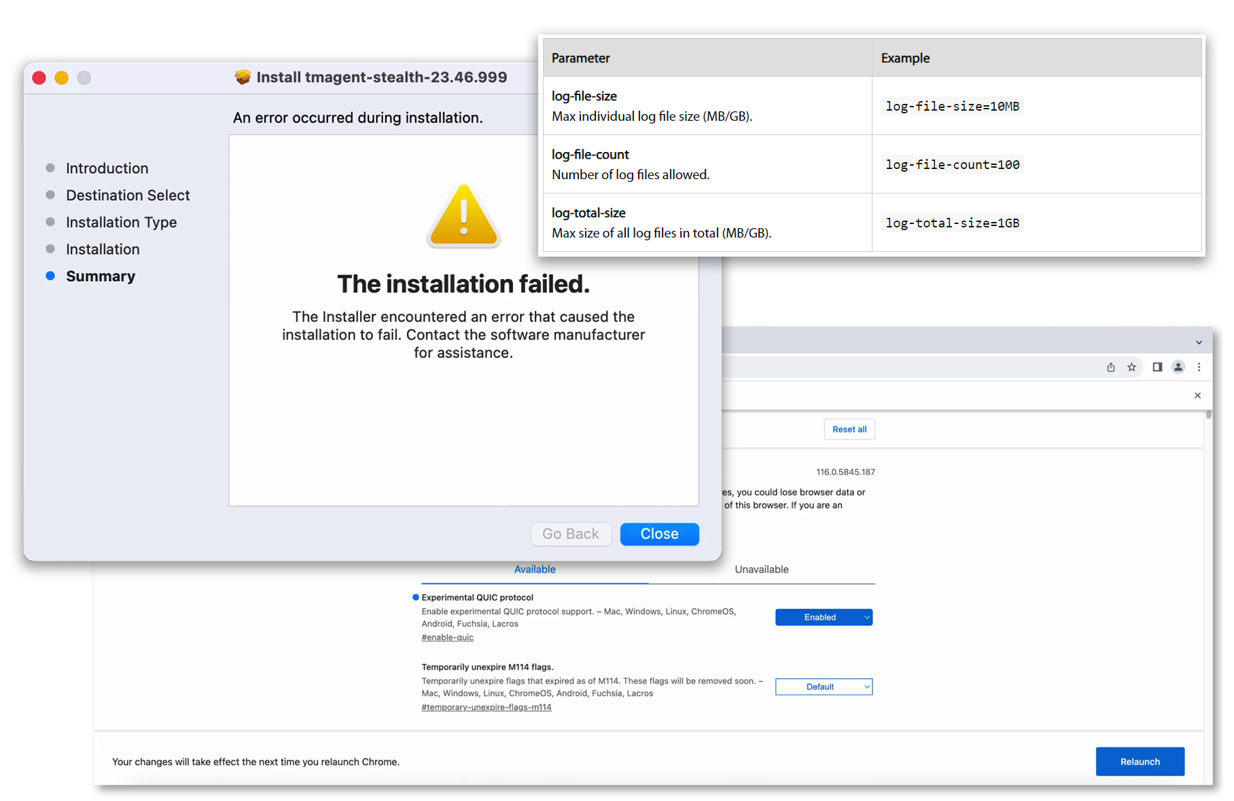The width and height of the screenshot is (1234, 801).
Task: Click the Close button in installer
Action: click(659, 534)
